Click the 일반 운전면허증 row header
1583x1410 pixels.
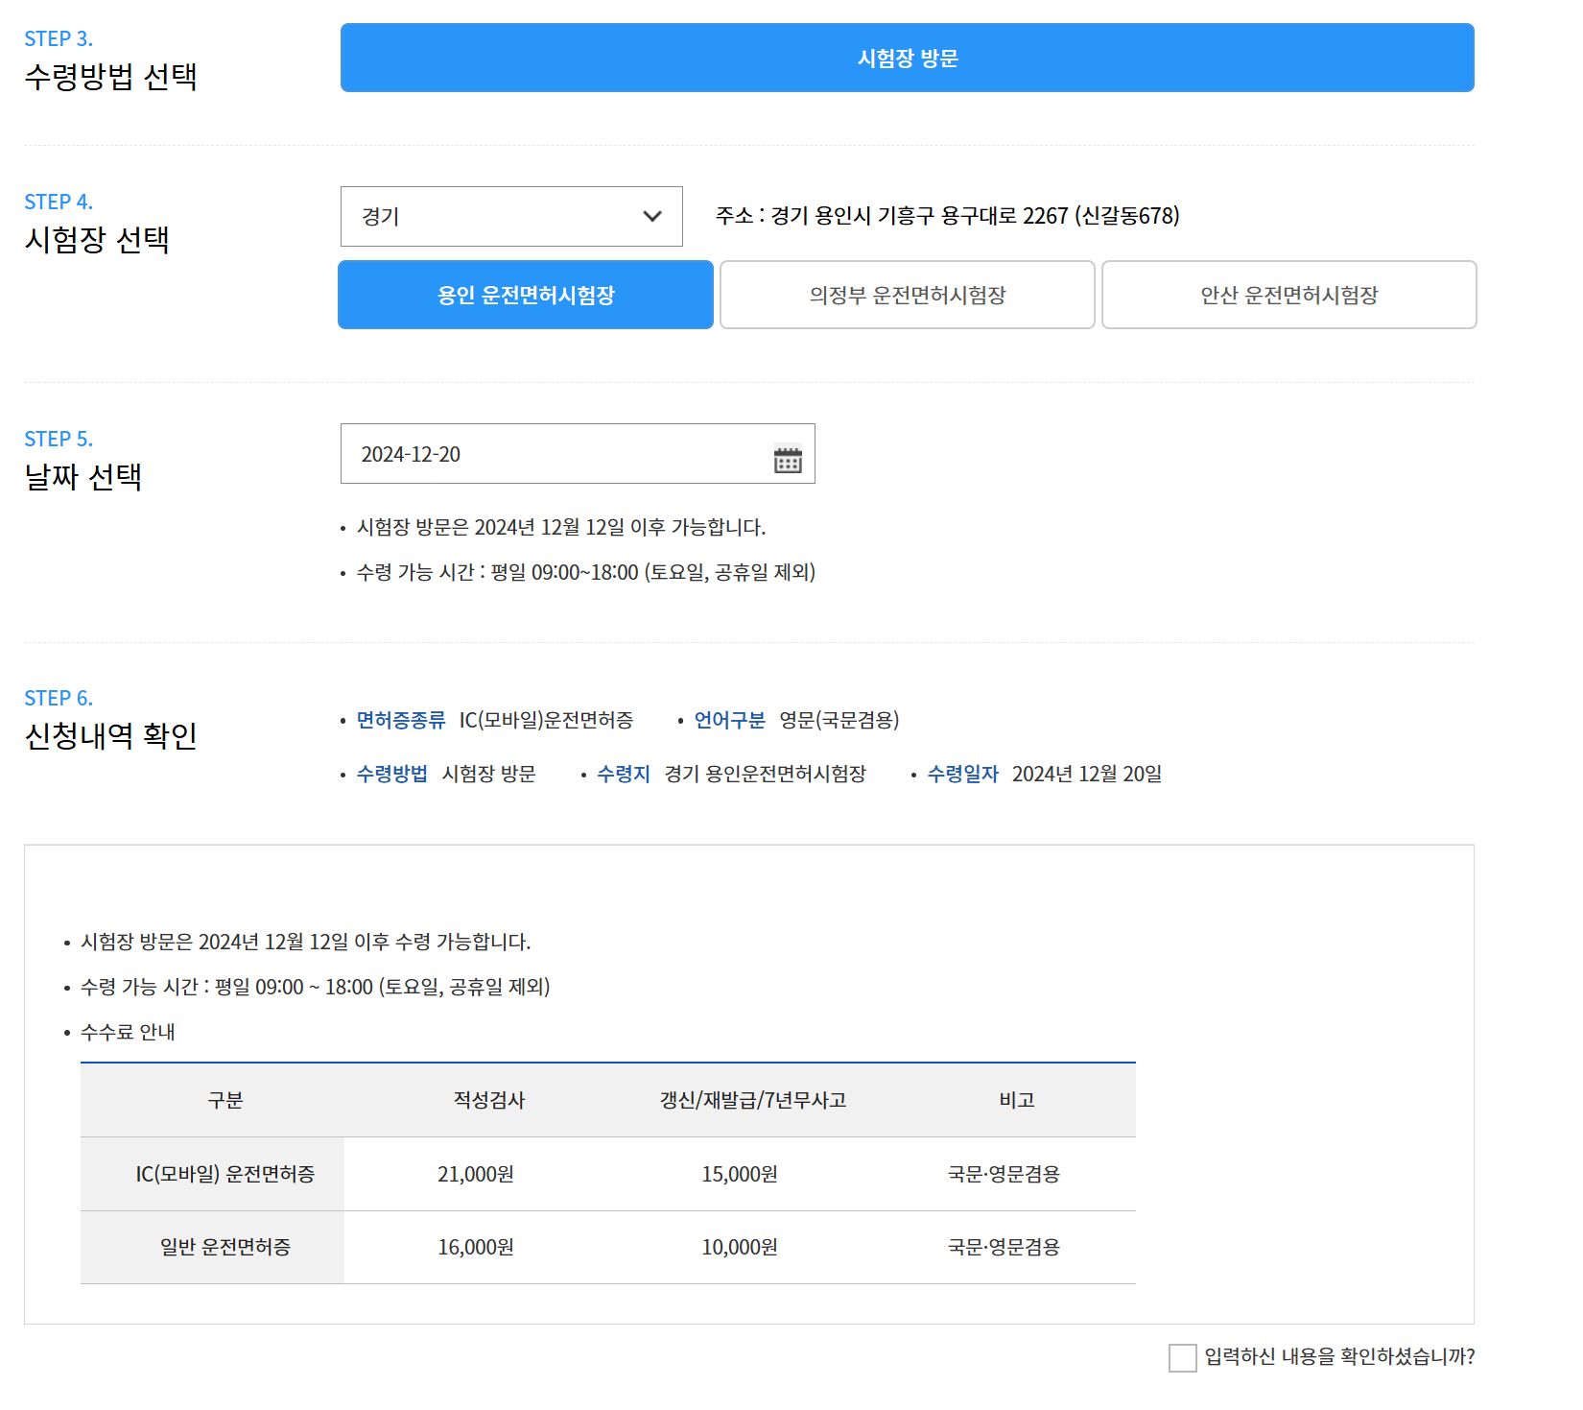[x=213, y=1247]
